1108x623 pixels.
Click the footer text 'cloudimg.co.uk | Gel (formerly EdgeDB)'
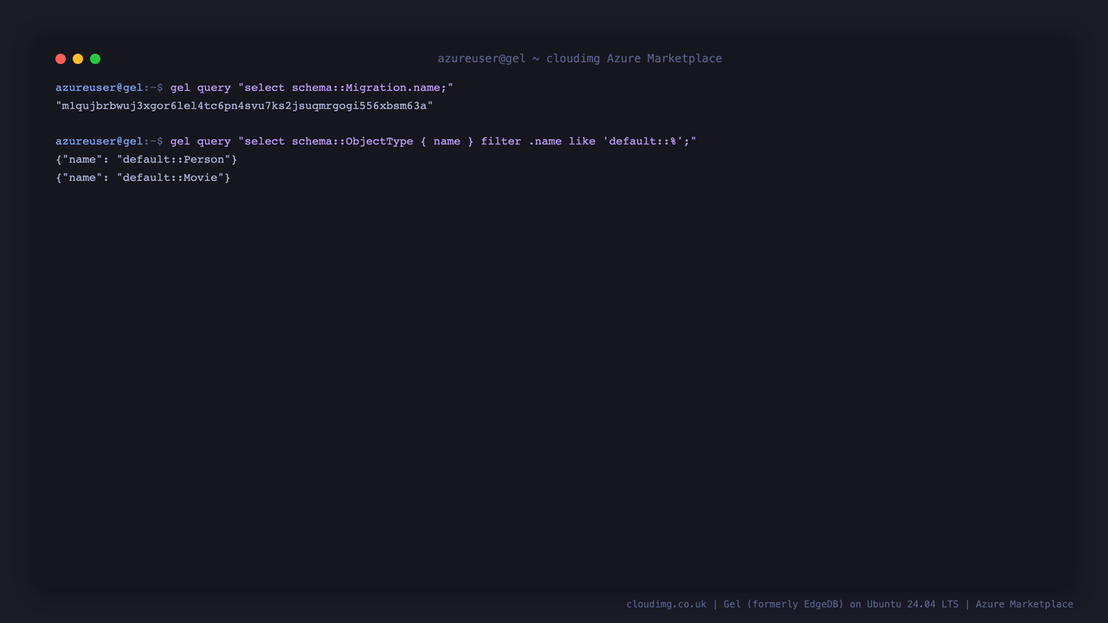click(735, 604)
